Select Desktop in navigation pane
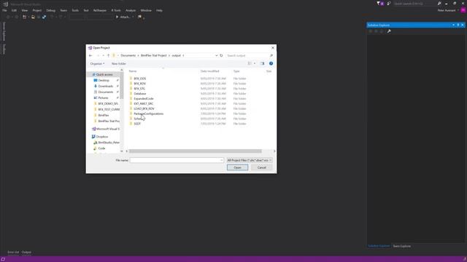 tap(104, 81)
